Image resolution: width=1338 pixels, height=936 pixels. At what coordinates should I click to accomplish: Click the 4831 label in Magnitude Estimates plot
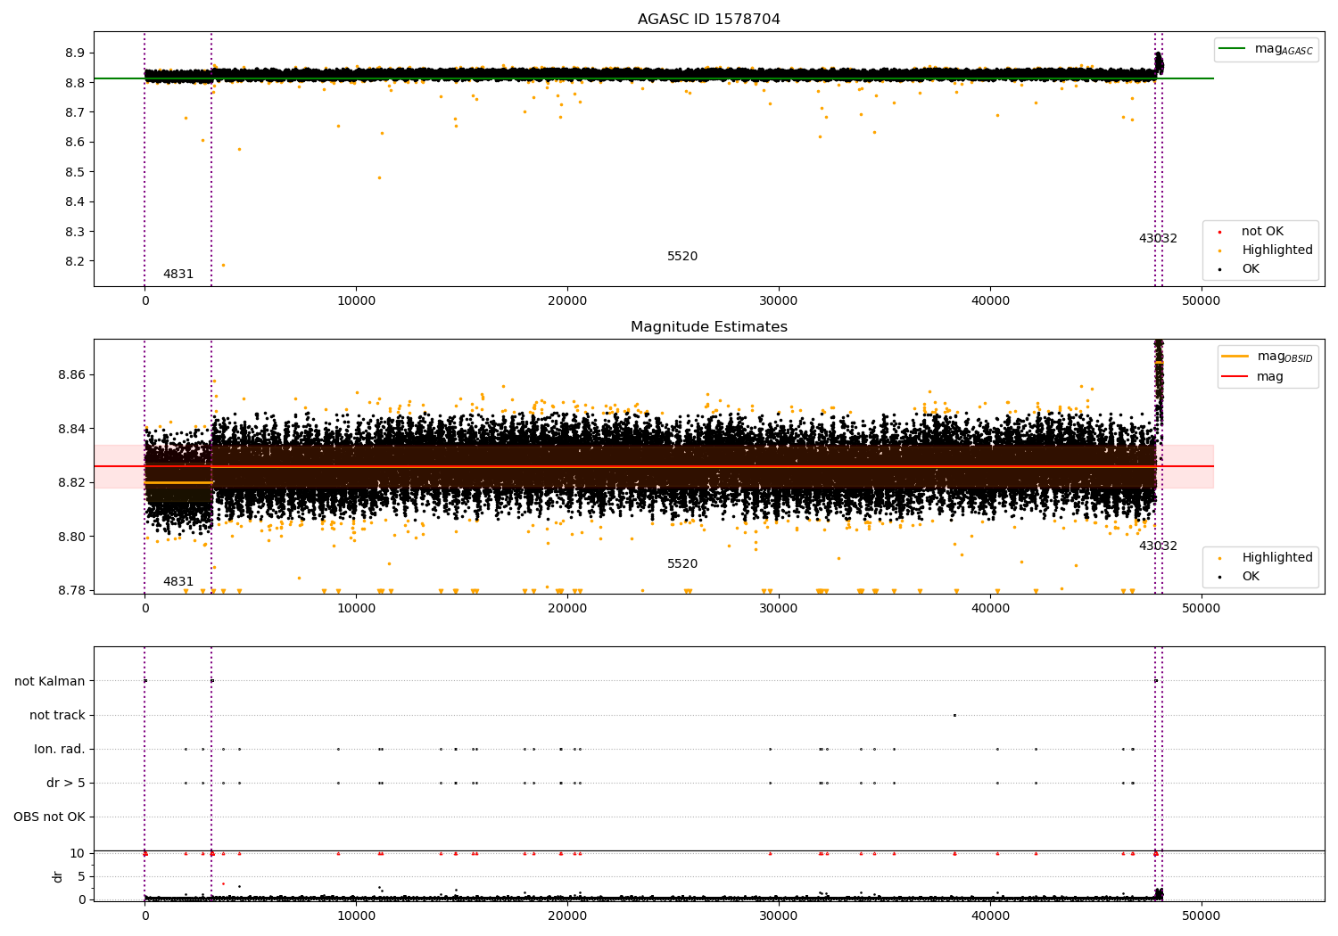(x=178, y=582)
